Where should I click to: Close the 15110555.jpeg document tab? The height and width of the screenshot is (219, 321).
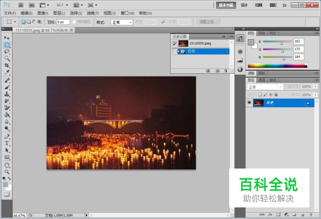pos(71,30)
